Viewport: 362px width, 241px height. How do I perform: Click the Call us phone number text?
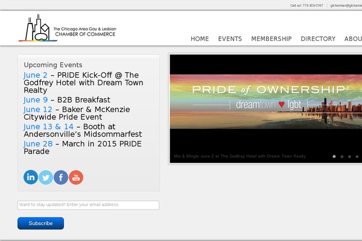tap(306, 5)
